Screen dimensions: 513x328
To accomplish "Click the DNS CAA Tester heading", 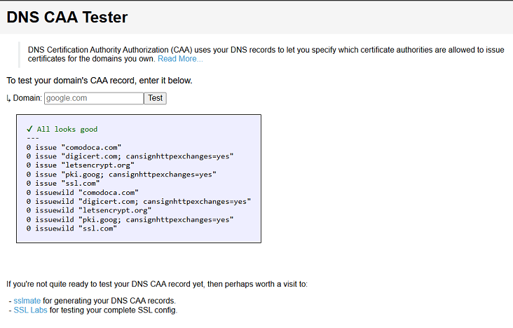I will (x=67, y=18).
